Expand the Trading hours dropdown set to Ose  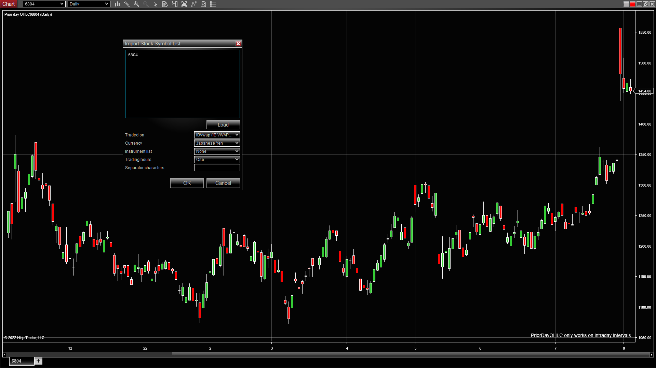tap(217, 160)
